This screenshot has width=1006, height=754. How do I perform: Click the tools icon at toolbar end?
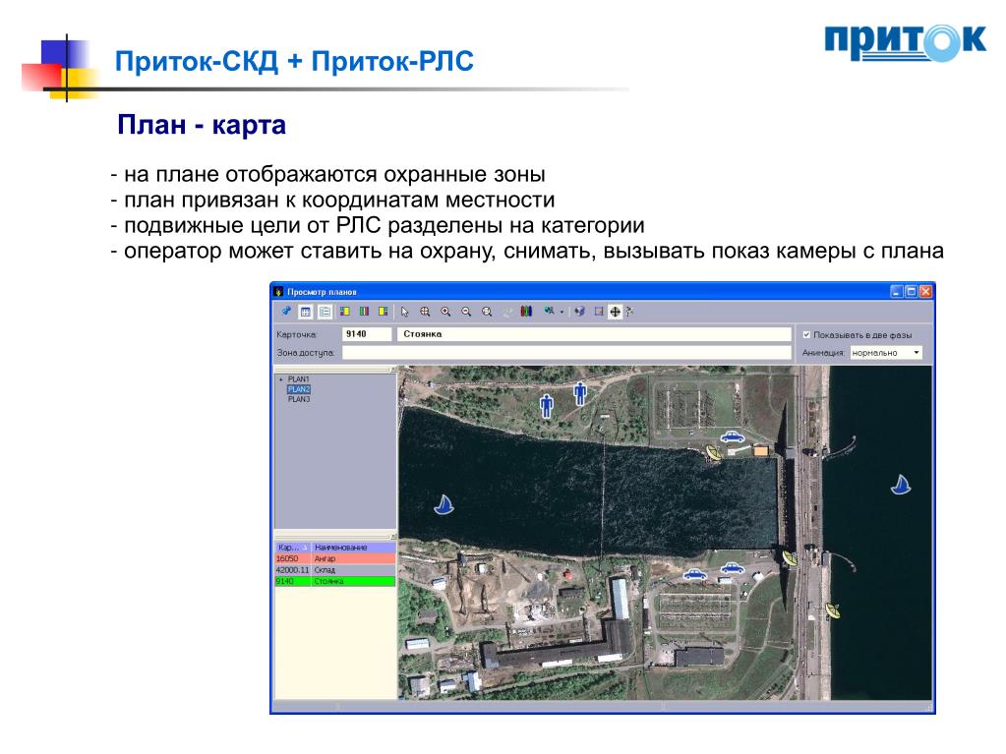(630, 312)
